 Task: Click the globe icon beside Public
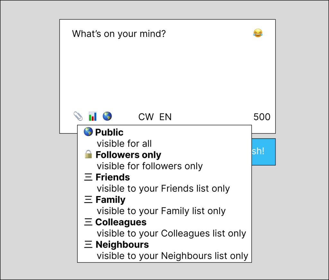click(88, 132)
